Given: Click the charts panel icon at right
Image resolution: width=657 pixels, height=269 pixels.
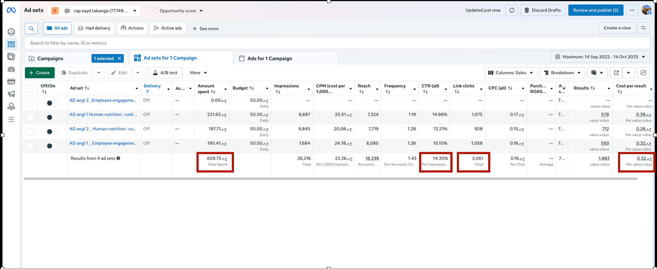Looking at the screenshot, I should tap(643, 73).
